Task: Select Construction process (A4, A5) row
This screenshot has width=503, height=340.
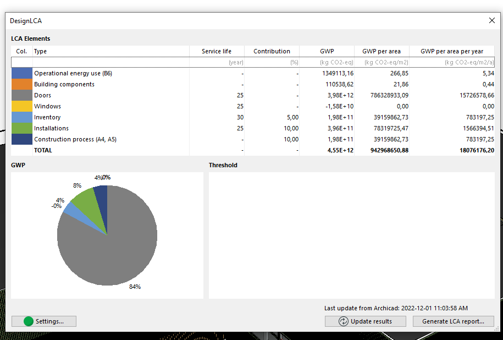Action: (x=253, y=139)
